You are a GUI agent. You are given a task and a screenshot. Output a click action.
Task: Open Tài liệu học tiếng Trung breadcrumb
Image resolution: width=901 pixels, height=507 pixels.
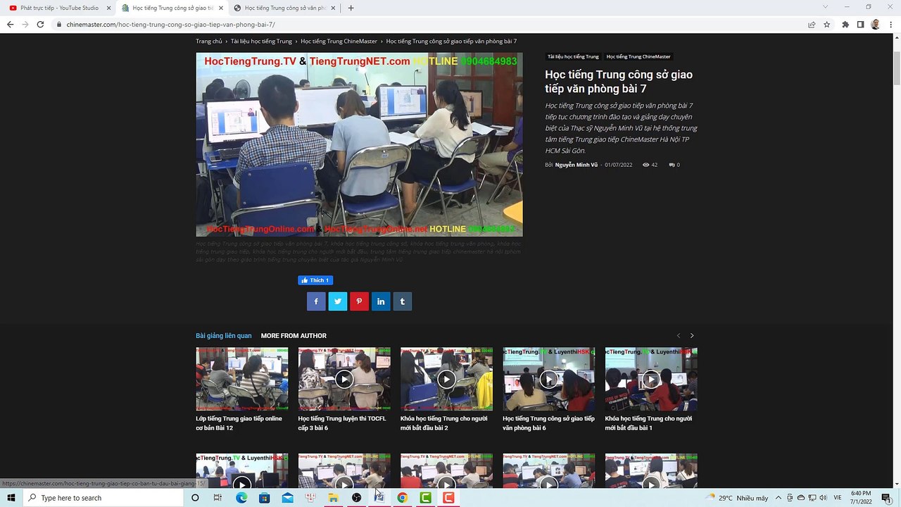pyautogui.click(x=261, y=42)
